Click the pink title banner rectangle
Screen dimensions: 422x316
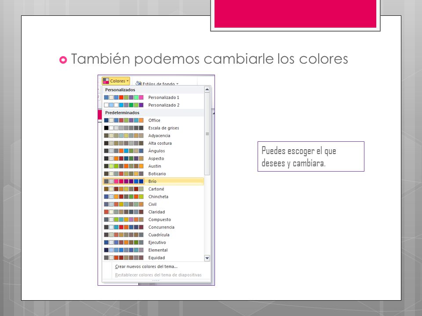(x=295, y=14)
